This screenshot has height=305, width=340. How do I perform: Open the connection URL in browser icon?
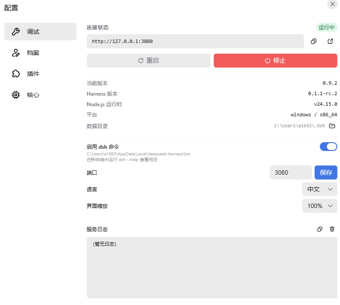tap(330, 41)
